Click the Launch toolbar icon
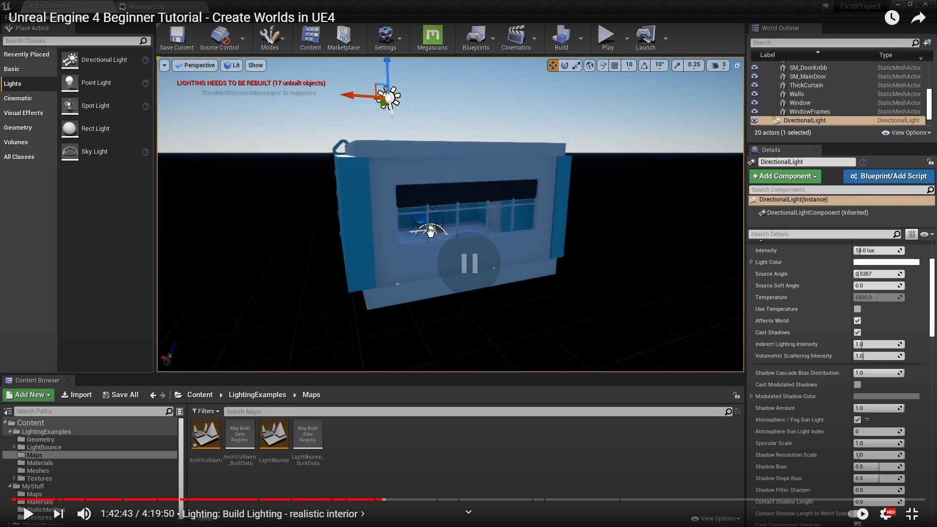 point(645,36)
